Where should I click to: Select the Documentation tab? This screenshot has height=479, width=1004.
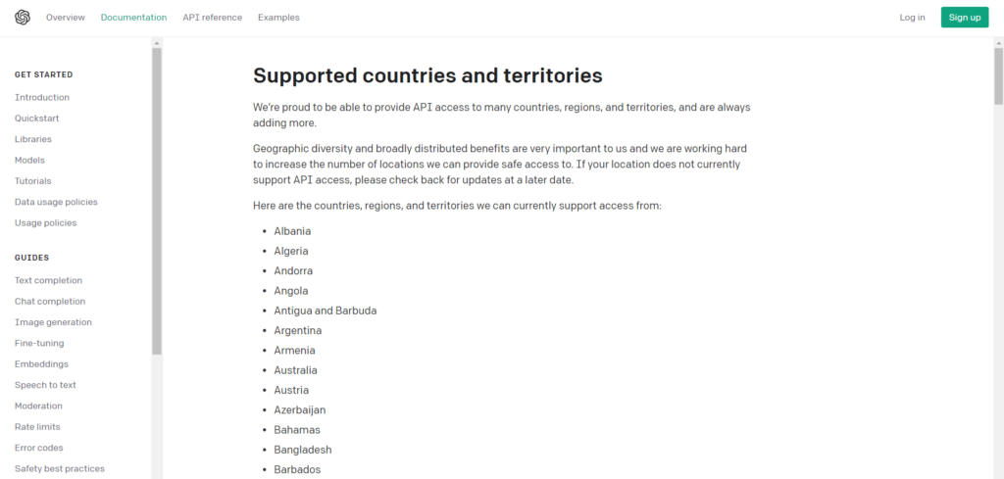(133, 18)
